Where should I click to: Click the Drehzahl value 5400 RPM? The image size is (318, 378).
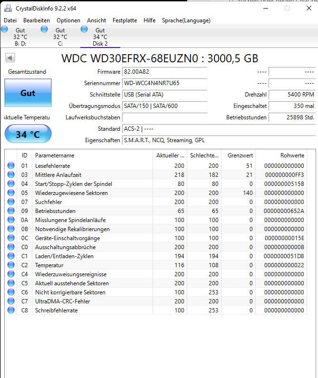click(x=292, y=95)
